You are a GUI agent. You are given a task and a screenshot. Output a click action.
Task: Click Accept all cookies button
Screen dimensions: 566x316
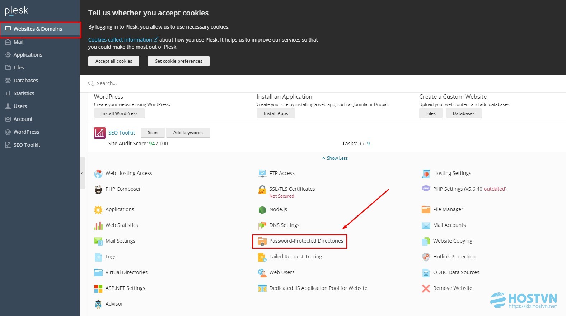[x=114, y=61]
